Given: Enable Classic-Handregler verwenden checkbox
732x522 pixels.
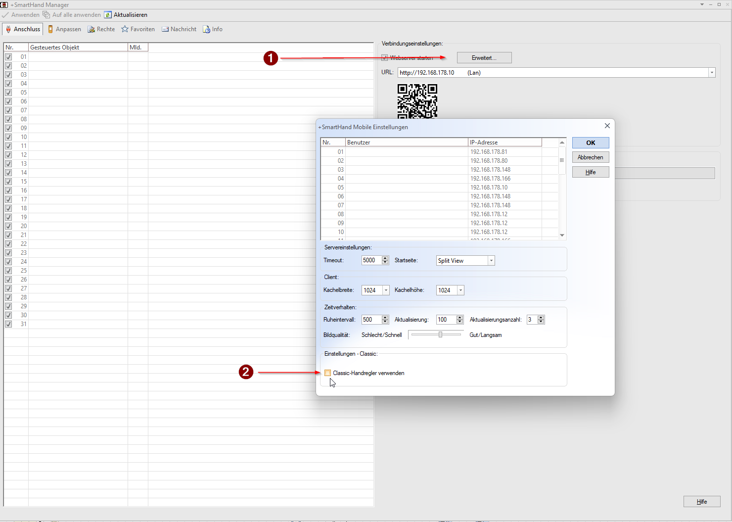Looking at the screenshot, I should pyautogui.click(x=327, y=373).
